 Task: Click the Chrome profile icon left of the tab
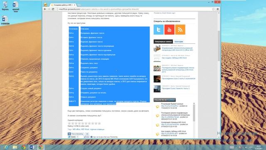coord(45,5)
